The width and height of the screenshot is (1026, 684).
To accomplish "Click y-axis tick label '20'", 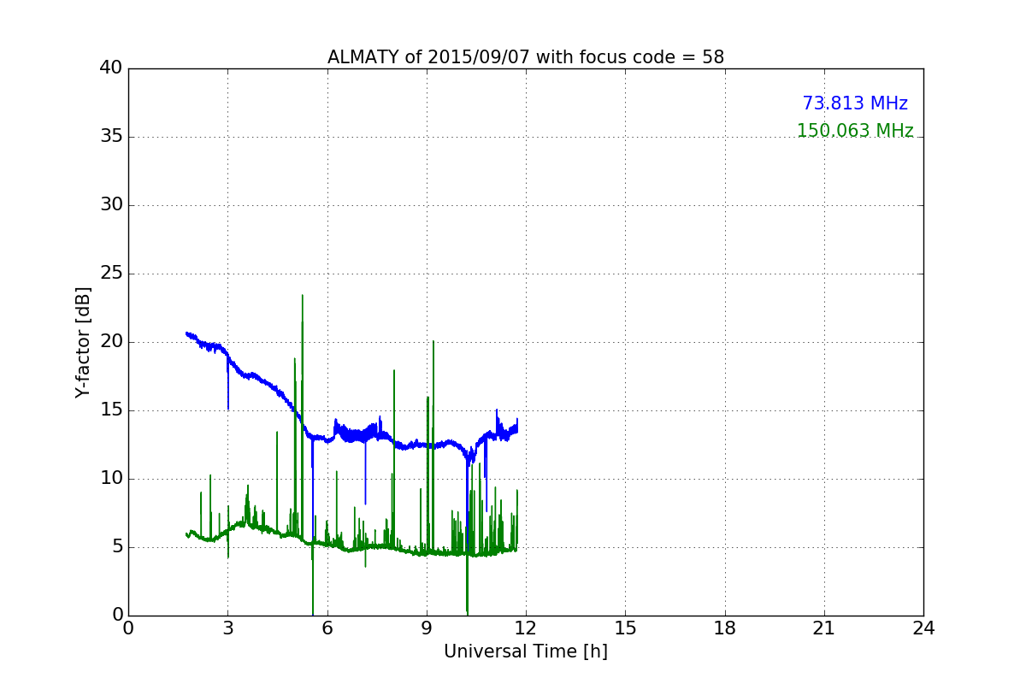I will click(111, 342).
